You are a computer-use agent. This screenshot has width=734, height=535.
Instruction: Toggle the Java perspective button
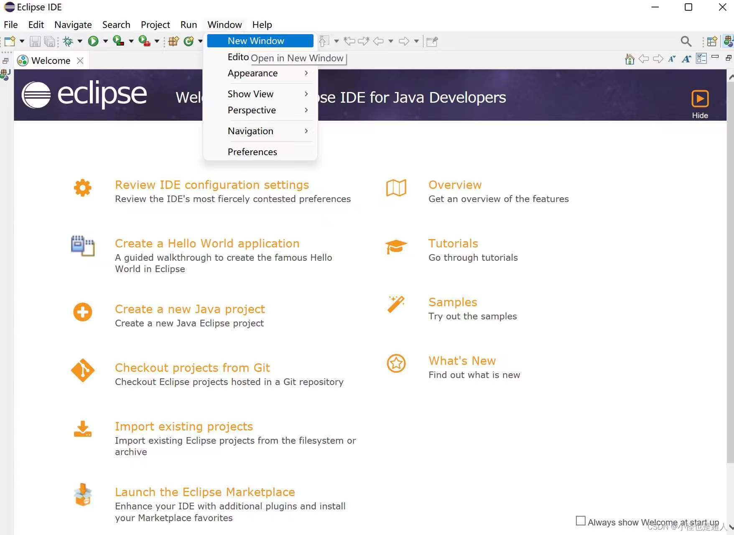pos(728,41)
